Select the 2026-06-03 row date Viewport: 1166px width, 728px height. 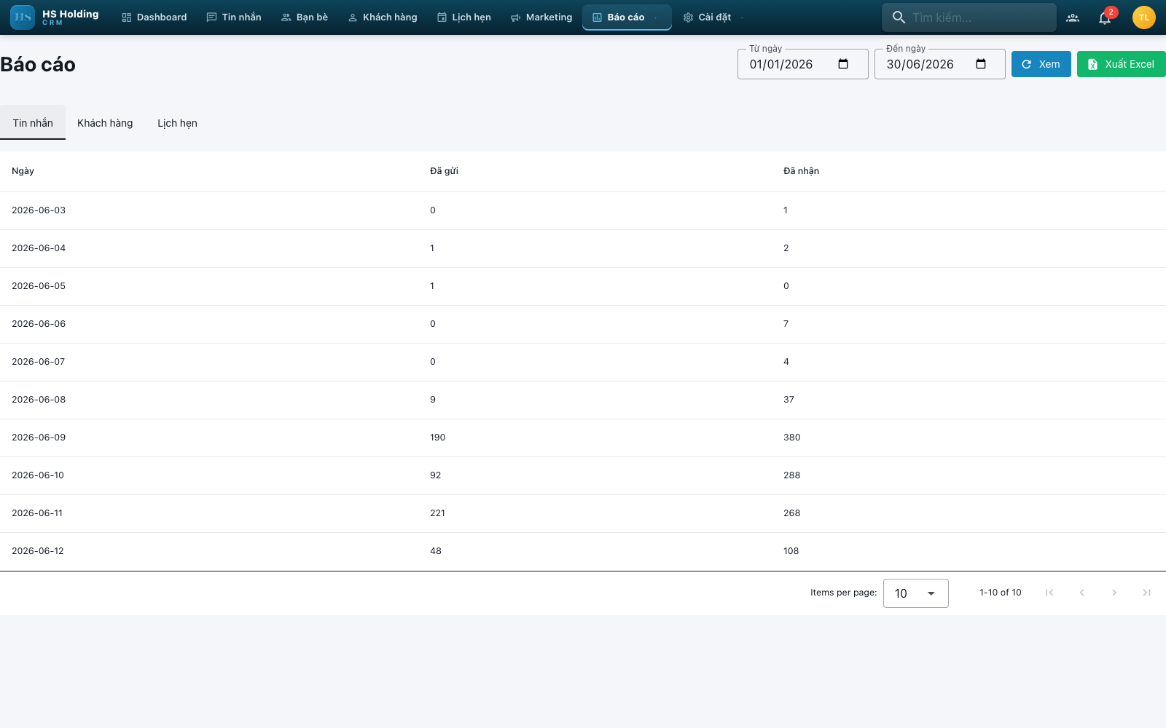39,210
